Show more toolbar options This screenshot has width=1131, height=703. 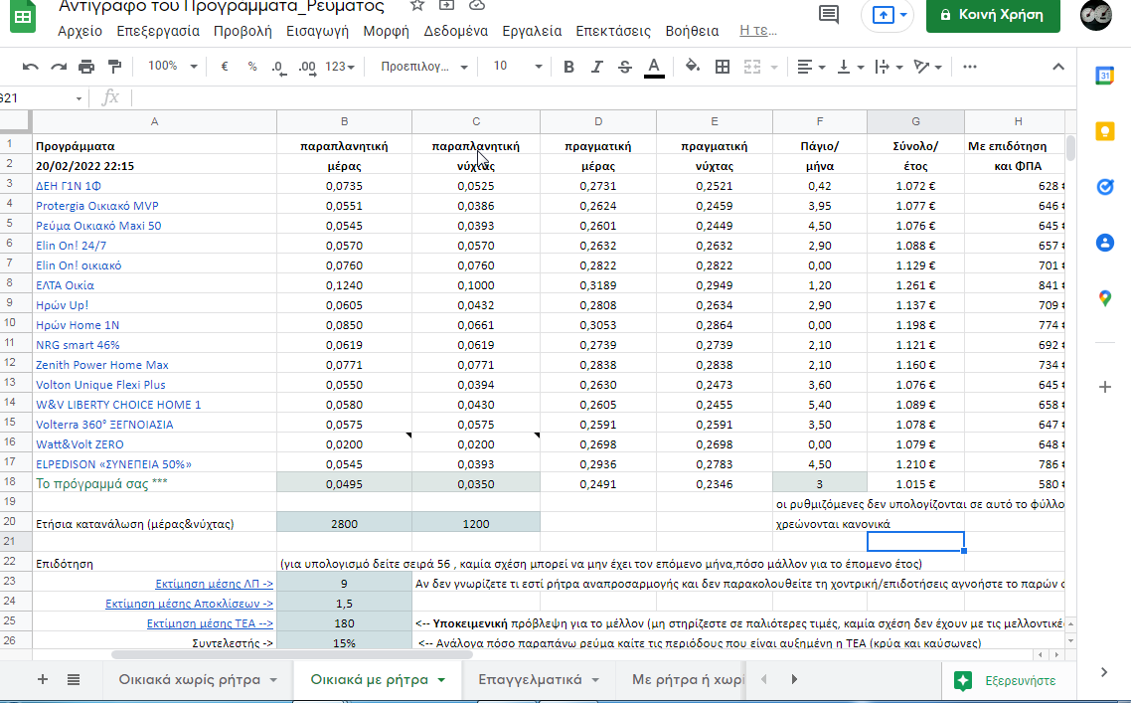969,67
